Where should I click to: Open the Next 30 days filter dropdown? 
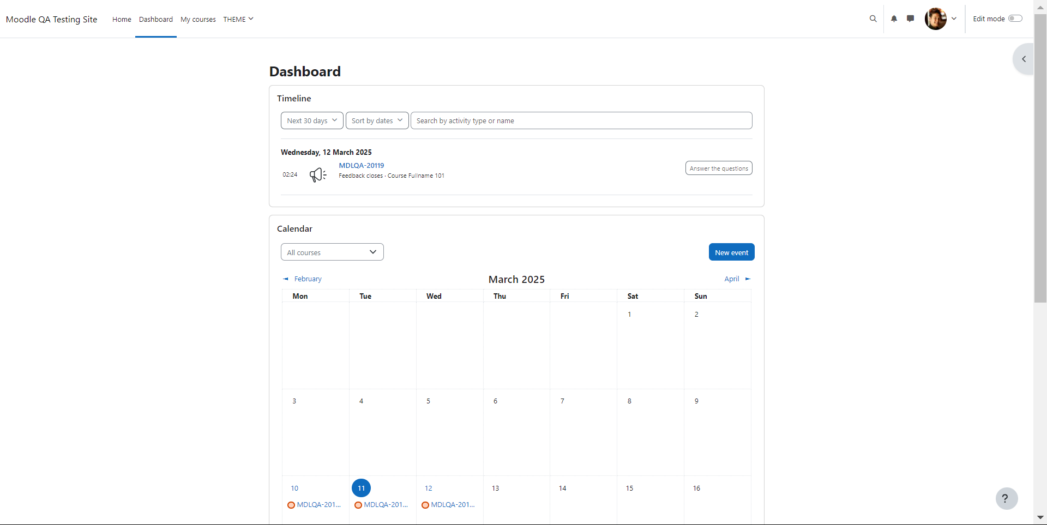click(312, 120)
